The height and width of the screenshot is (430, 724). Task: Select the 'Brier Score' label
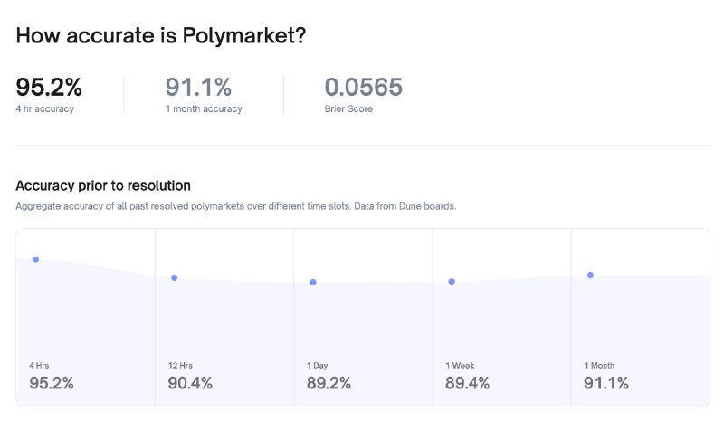click(x=348, y=109)
